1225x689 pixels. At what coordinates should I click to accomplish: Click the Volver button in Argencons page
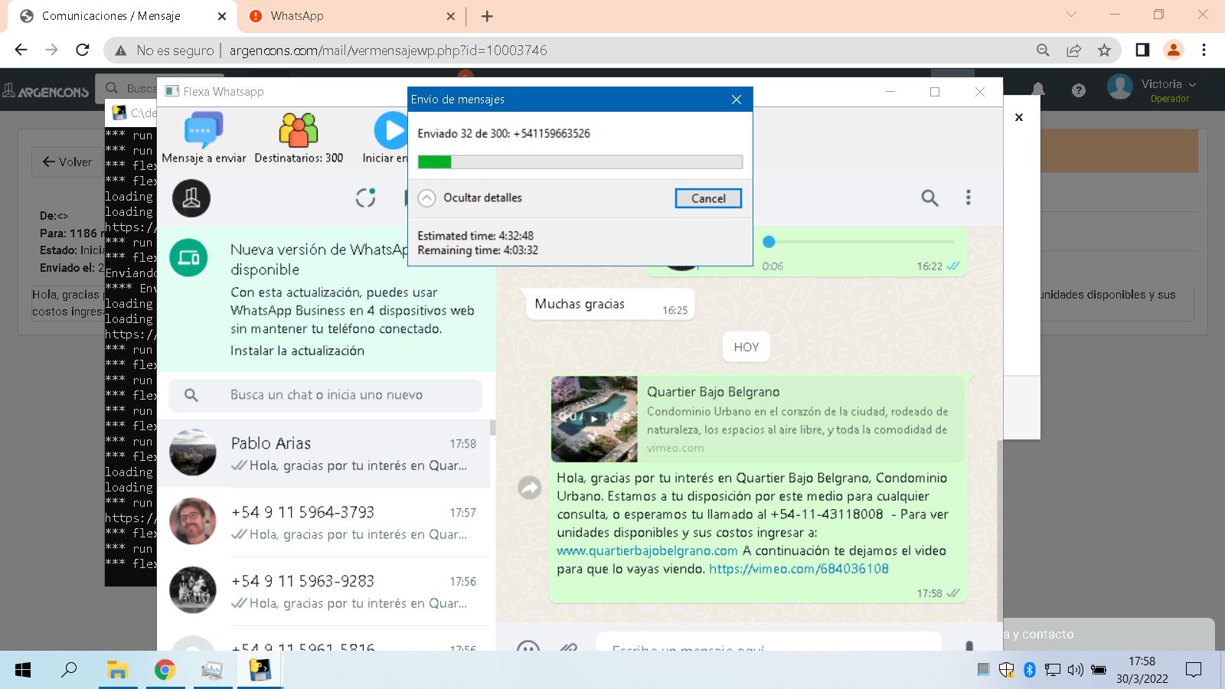(x=67, y=162)
